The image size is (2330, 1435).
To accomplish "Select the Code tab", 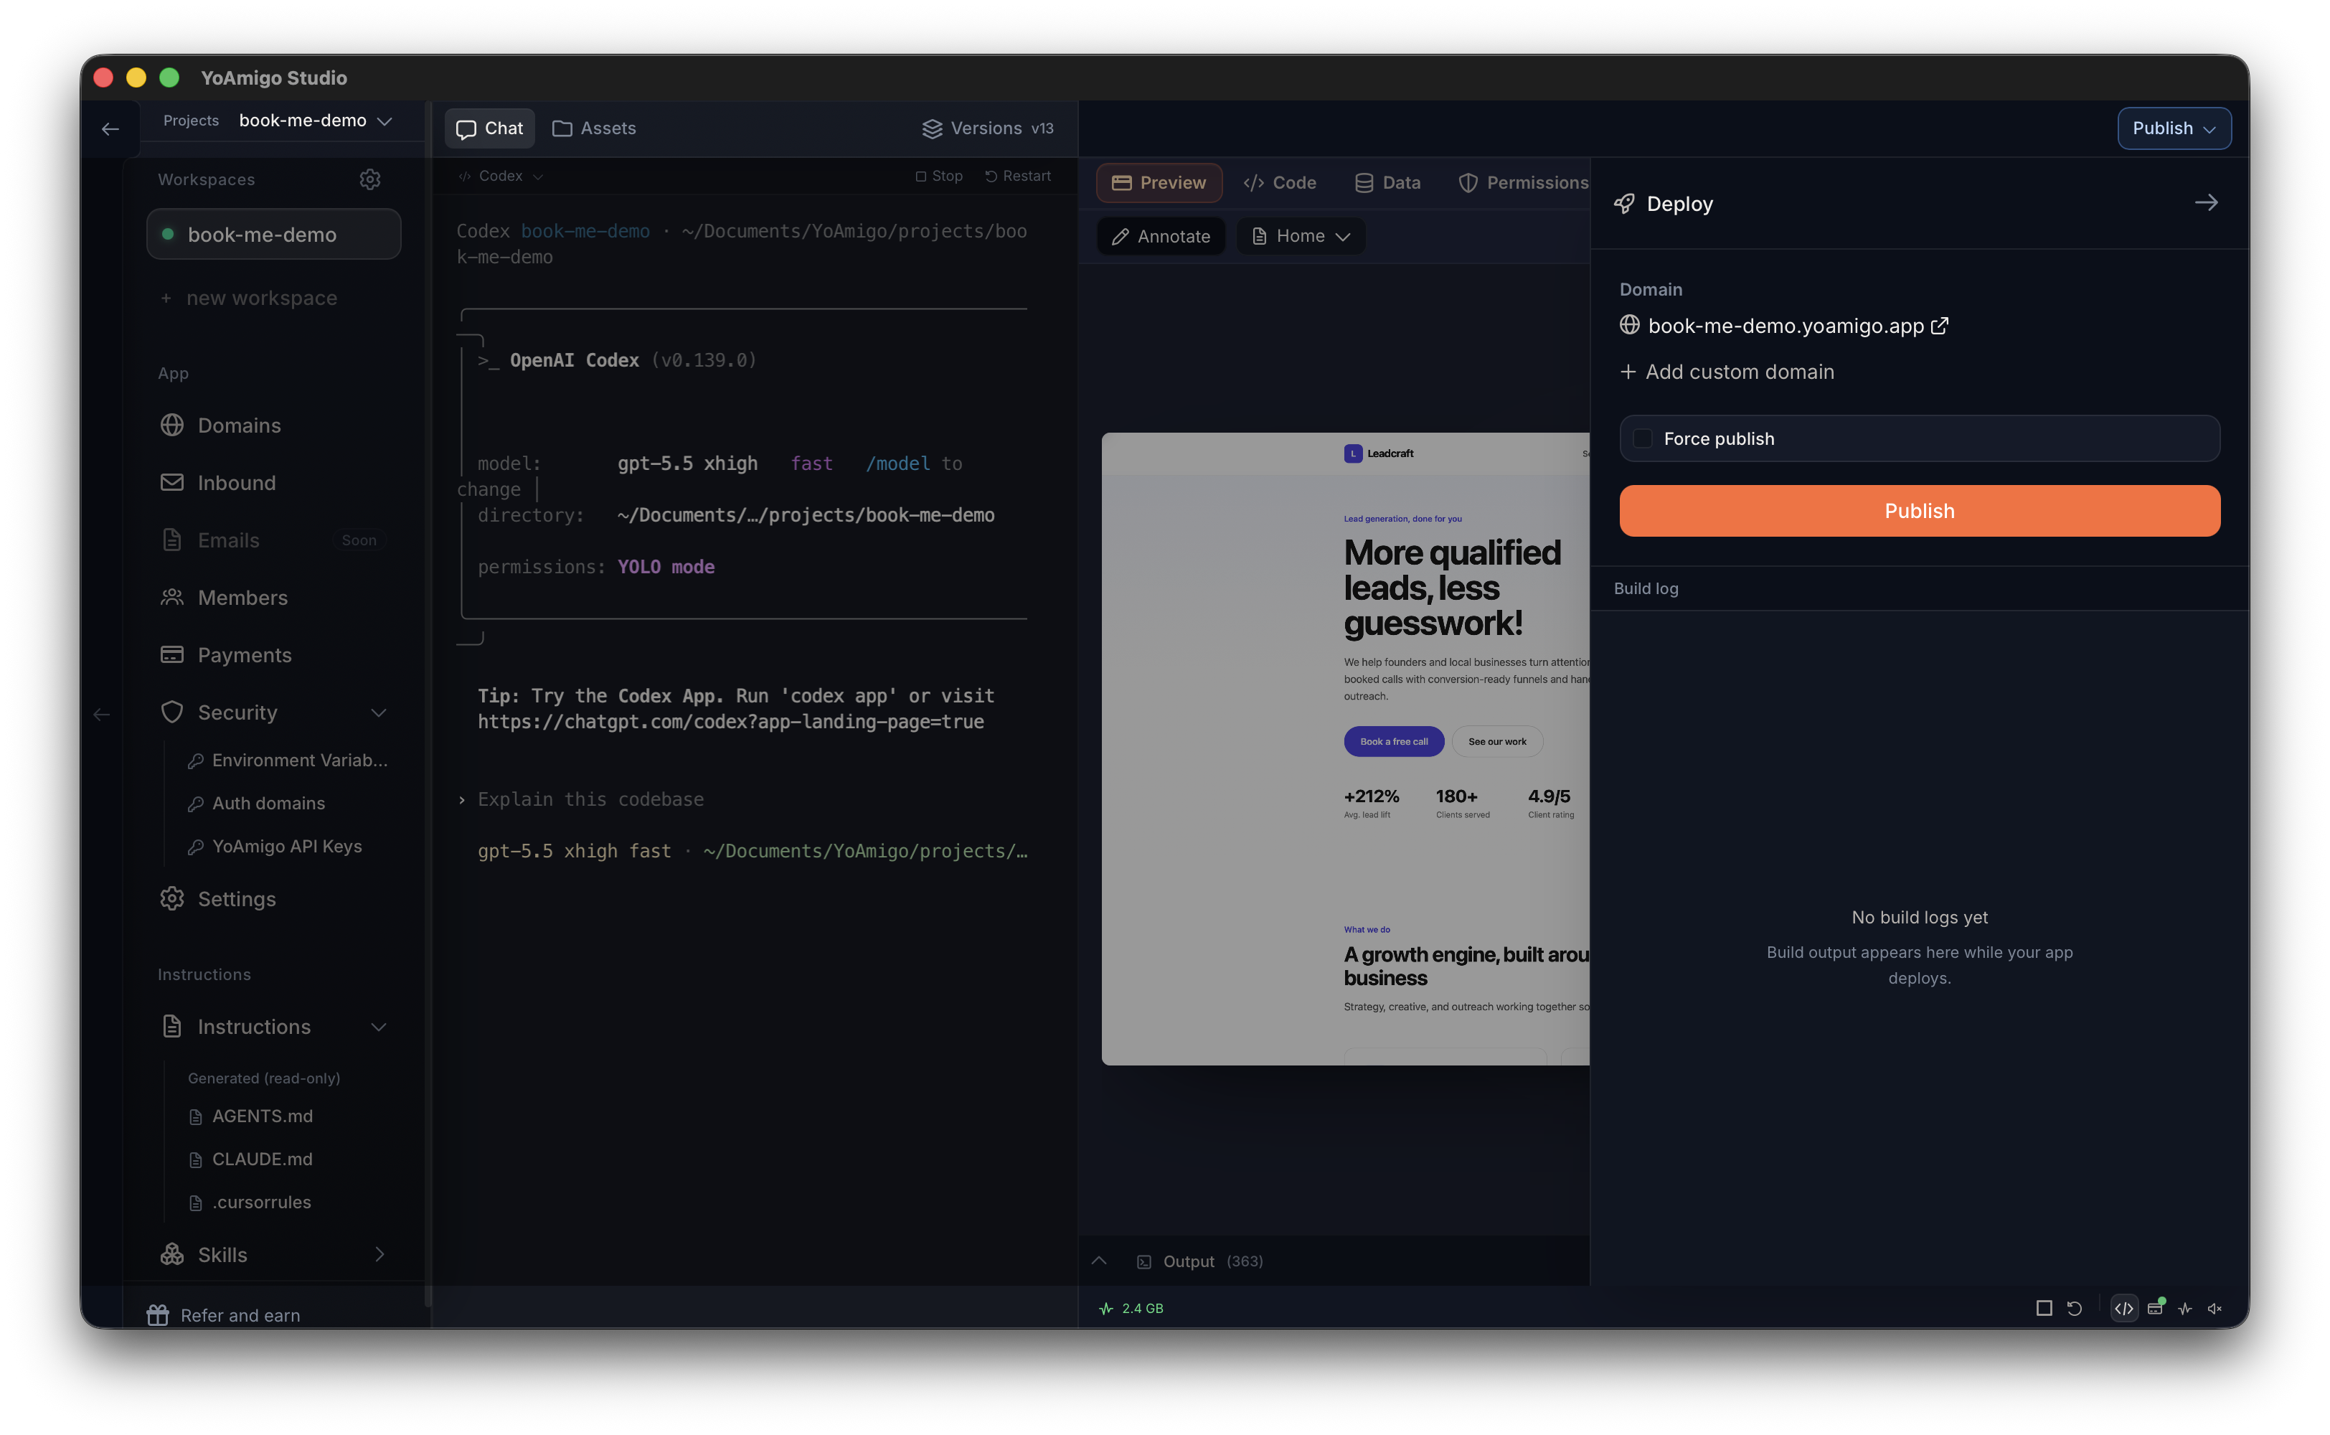I will coord(1280,182).
